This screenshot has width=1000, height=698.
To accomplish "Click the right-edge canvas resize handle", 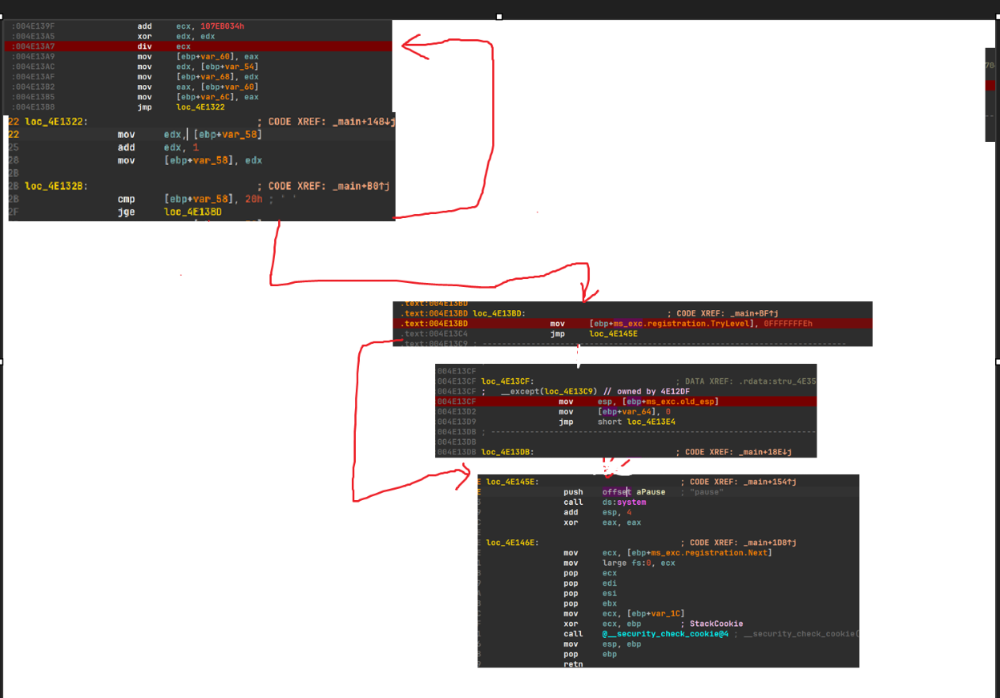I will [x=997, y=362].
